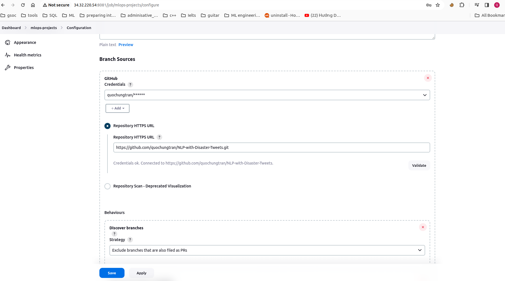The image size is (505, 281).
Task: Go back using browser back arrow
Action: coord(3,5)
